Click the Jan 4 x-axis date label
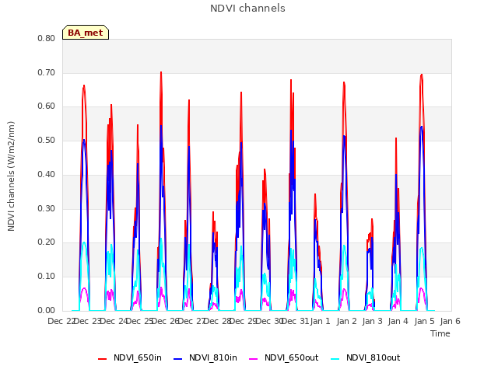498x373 pixels. [398, 321]
